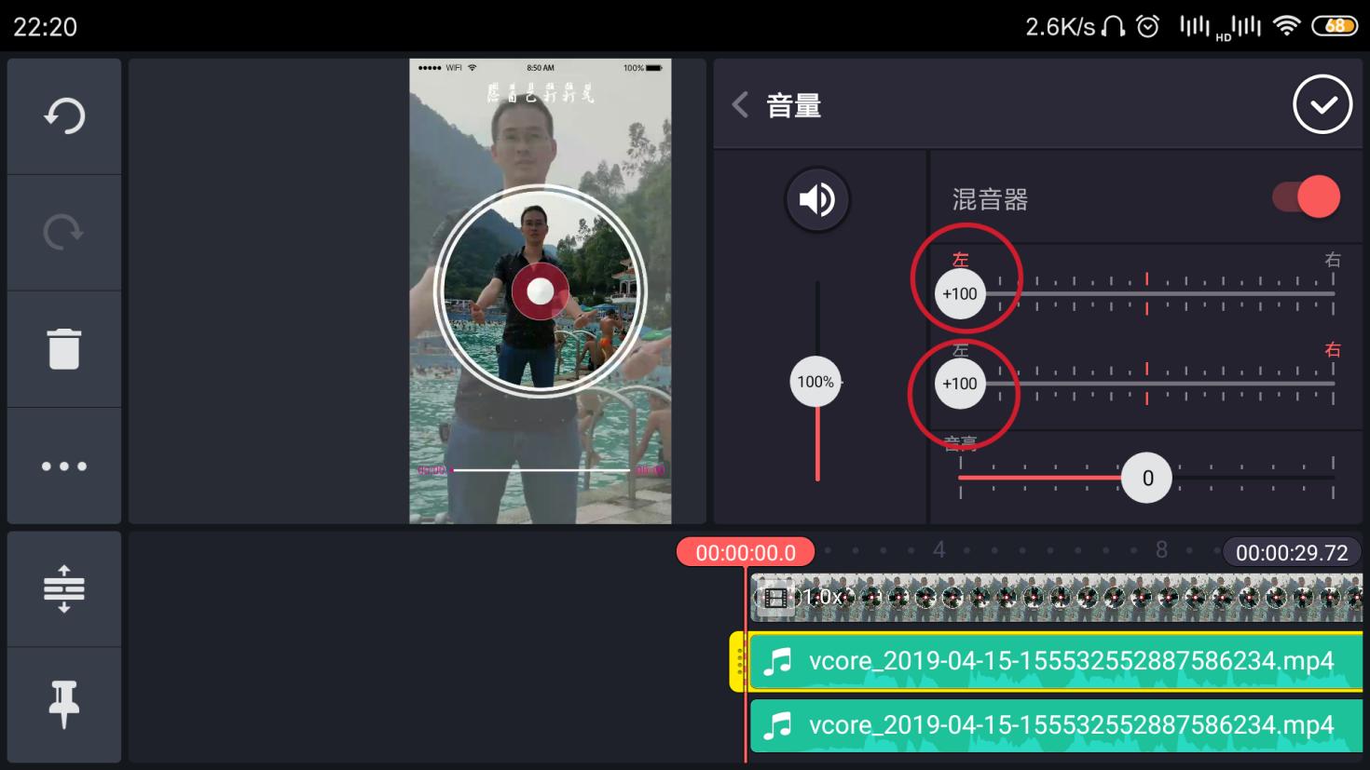Click the redo icon
This screenshot has width=1370, height=770.
point(63,232)
